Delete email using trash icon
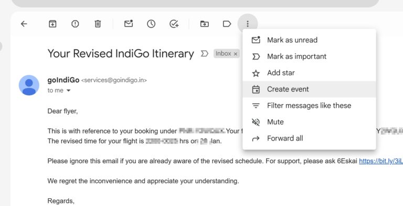This screenshot has width=403, height=206. click(98, 24)
